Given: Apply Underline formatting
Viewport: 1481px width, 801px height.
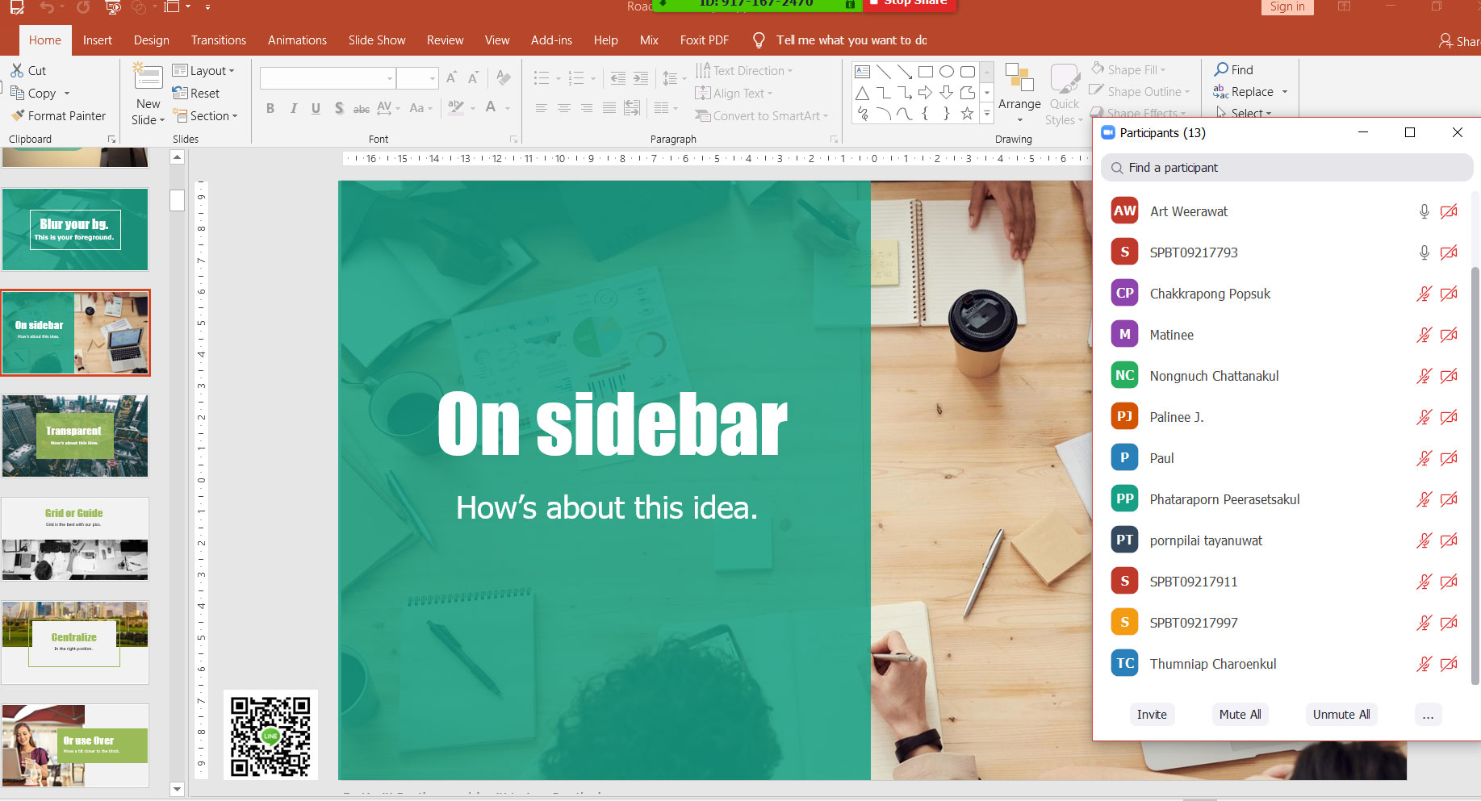Looking at the screenshot, I should pyautogui.click(x=316, y=108).
